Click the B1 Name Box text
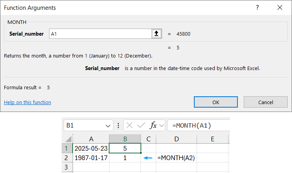The height and width of the screenshot is (173, 292). pyautogui.click(x=70, y=126)
